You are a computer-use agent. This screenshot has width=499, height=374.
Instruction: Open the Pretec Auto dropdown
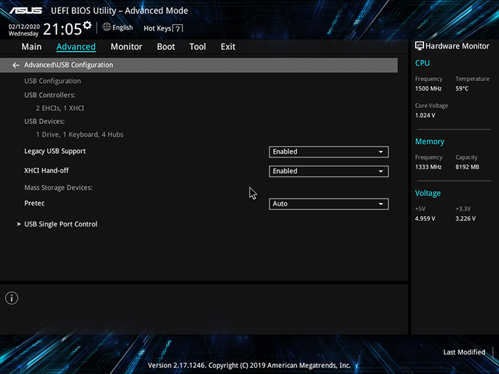tap(329, 204)
